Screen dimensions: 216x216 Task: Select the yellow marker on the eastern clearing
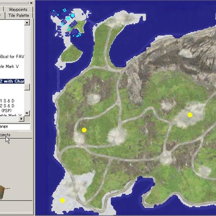(190, 115)
